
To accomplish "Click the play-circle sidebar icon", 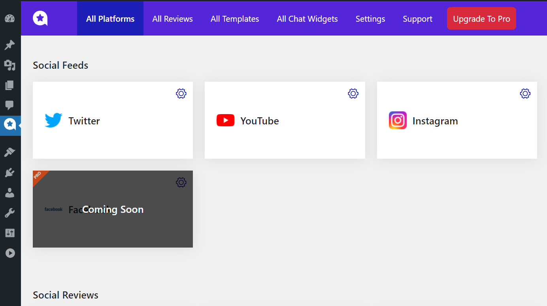I will tap(10, 253).
